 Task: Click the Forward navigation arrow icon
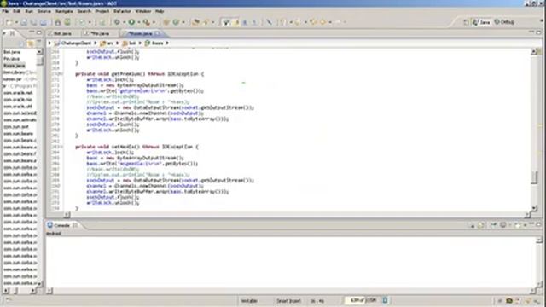339,22
